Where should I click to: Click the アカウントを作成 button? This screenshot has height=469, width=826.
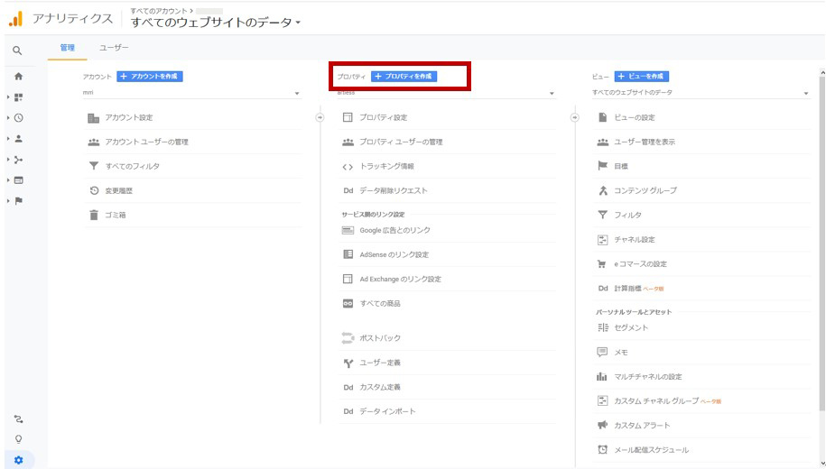point(150,77)
